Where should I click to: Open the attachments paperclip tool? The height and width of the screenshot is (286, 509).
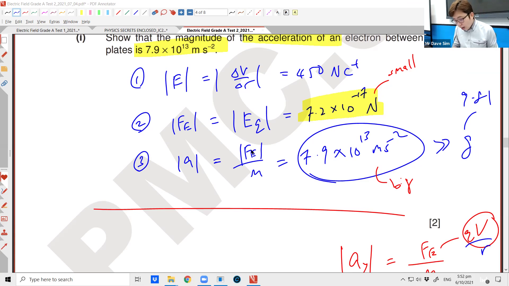tap(4, 84)
